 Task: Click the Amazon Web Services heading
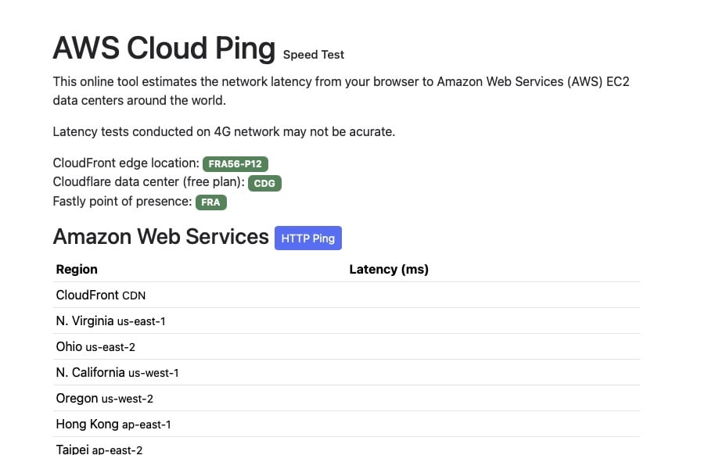pos(160,237)
